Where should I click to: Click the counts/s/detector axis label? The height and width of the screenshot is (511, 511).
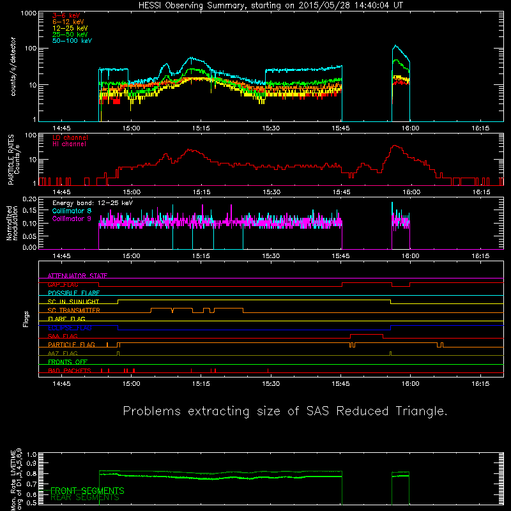coord(13,66)
